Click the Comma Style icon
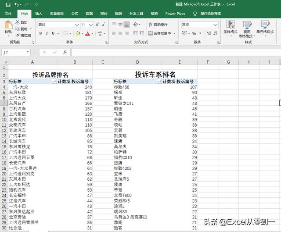 coord(200,33)
